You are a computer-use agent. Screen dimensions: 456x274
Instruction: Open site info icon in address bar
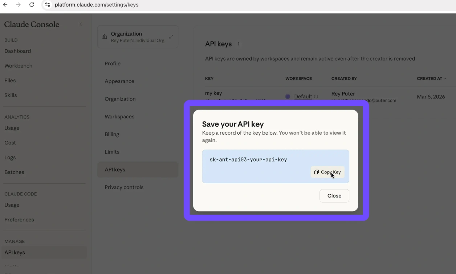point(47,5)
